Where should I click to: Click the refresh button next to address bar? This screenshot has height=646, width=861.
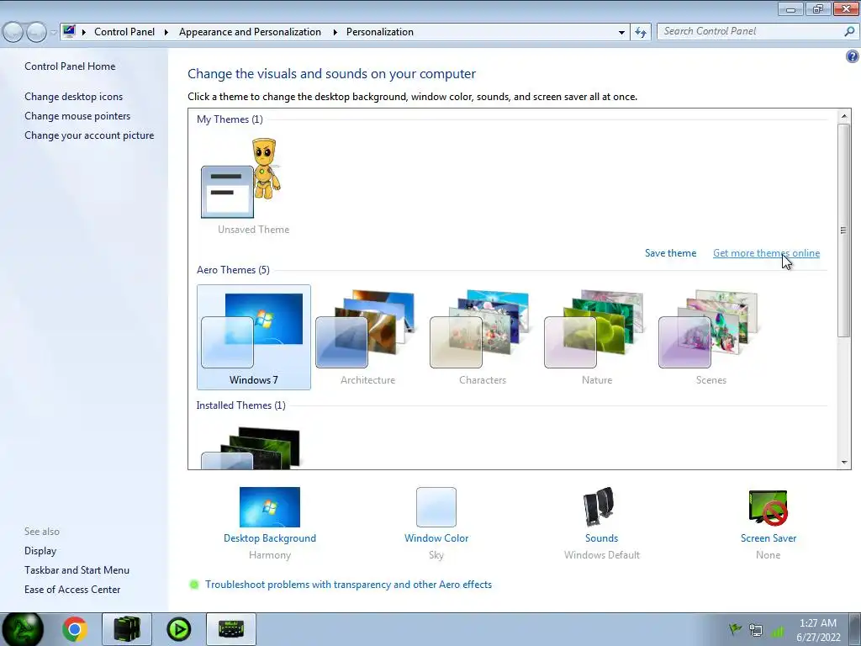tap(640, 33)
